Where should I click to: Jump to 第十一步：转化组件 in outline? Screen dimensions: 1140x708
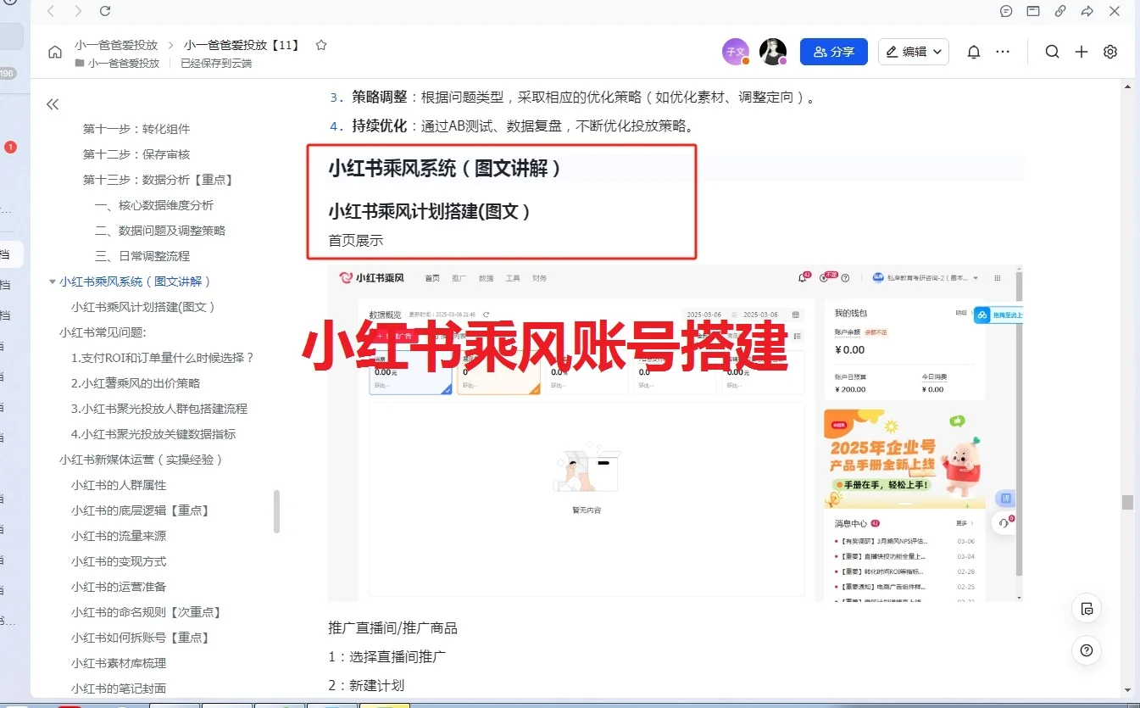coord(136,129)
